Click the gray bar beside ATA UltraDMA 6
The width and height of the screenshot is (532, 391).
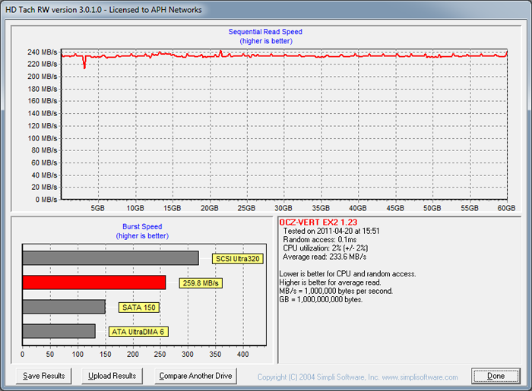pos(59,331)
